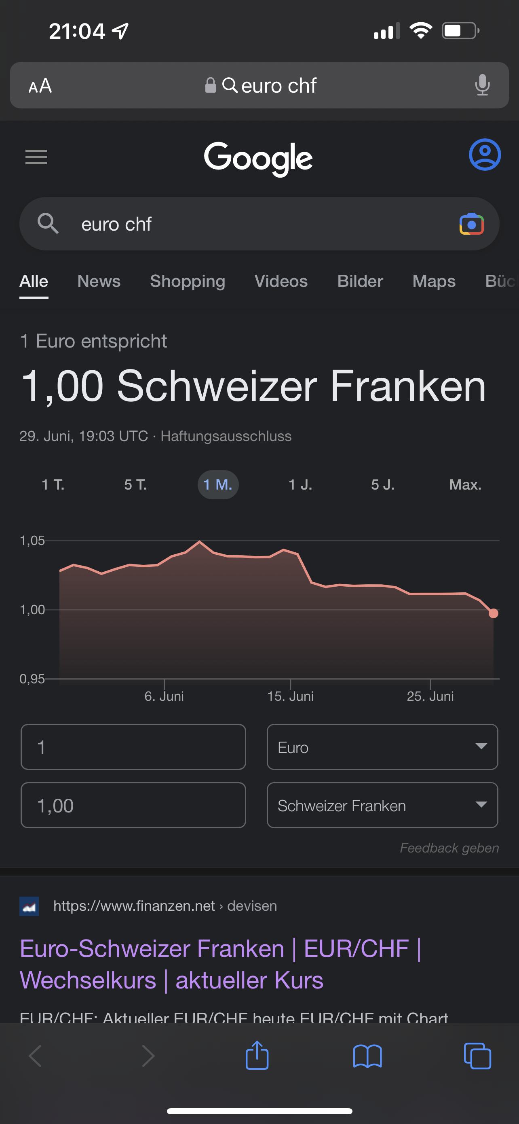Click the latest data point on chart
The width and height of the screenshot is (519, 1124).
point(493,613)
